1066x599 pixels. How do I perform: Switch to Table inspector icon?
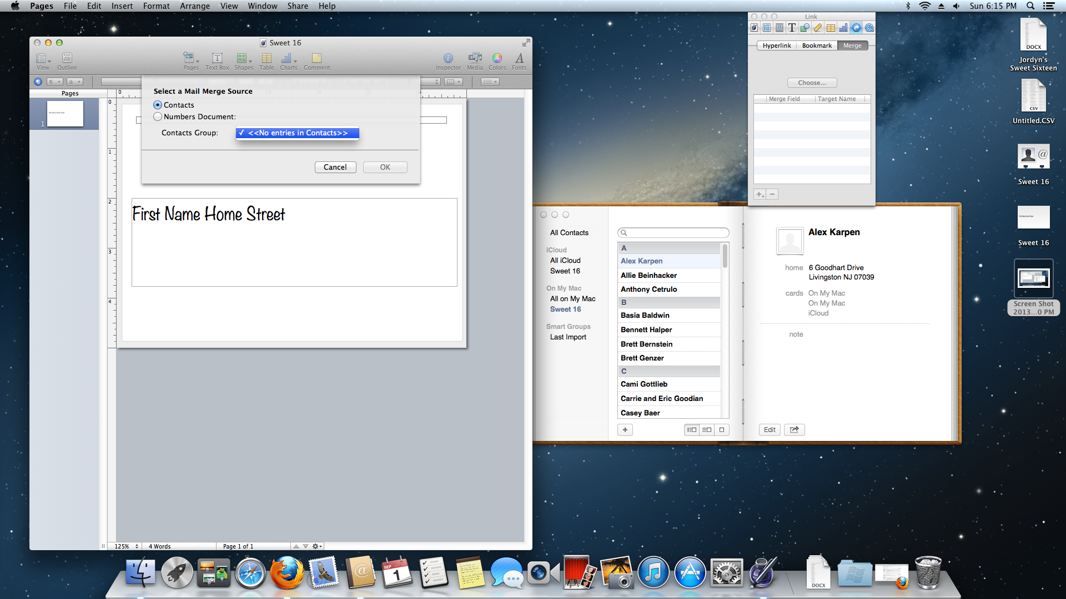(831, 28)
